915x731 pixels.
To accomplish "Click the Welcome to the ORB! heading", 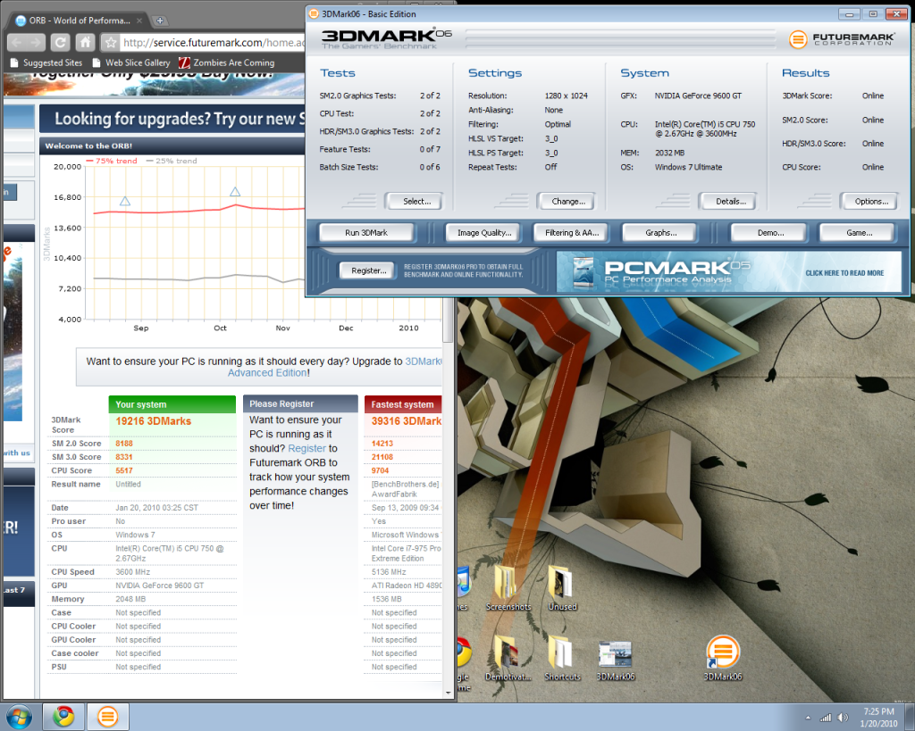I will [x=88, y=145].
